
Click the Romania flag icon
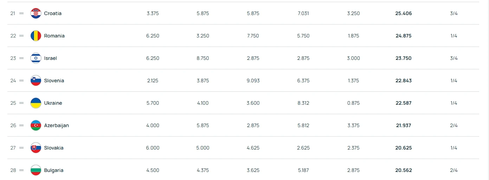pyautogui.click(x=36, y=36)
